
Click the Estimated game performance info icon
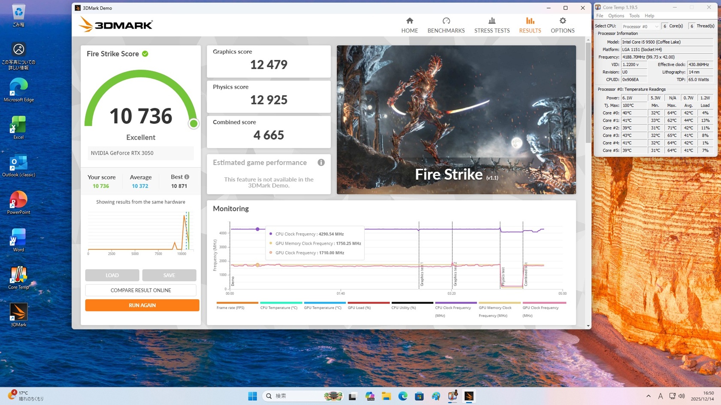point(321,162)
